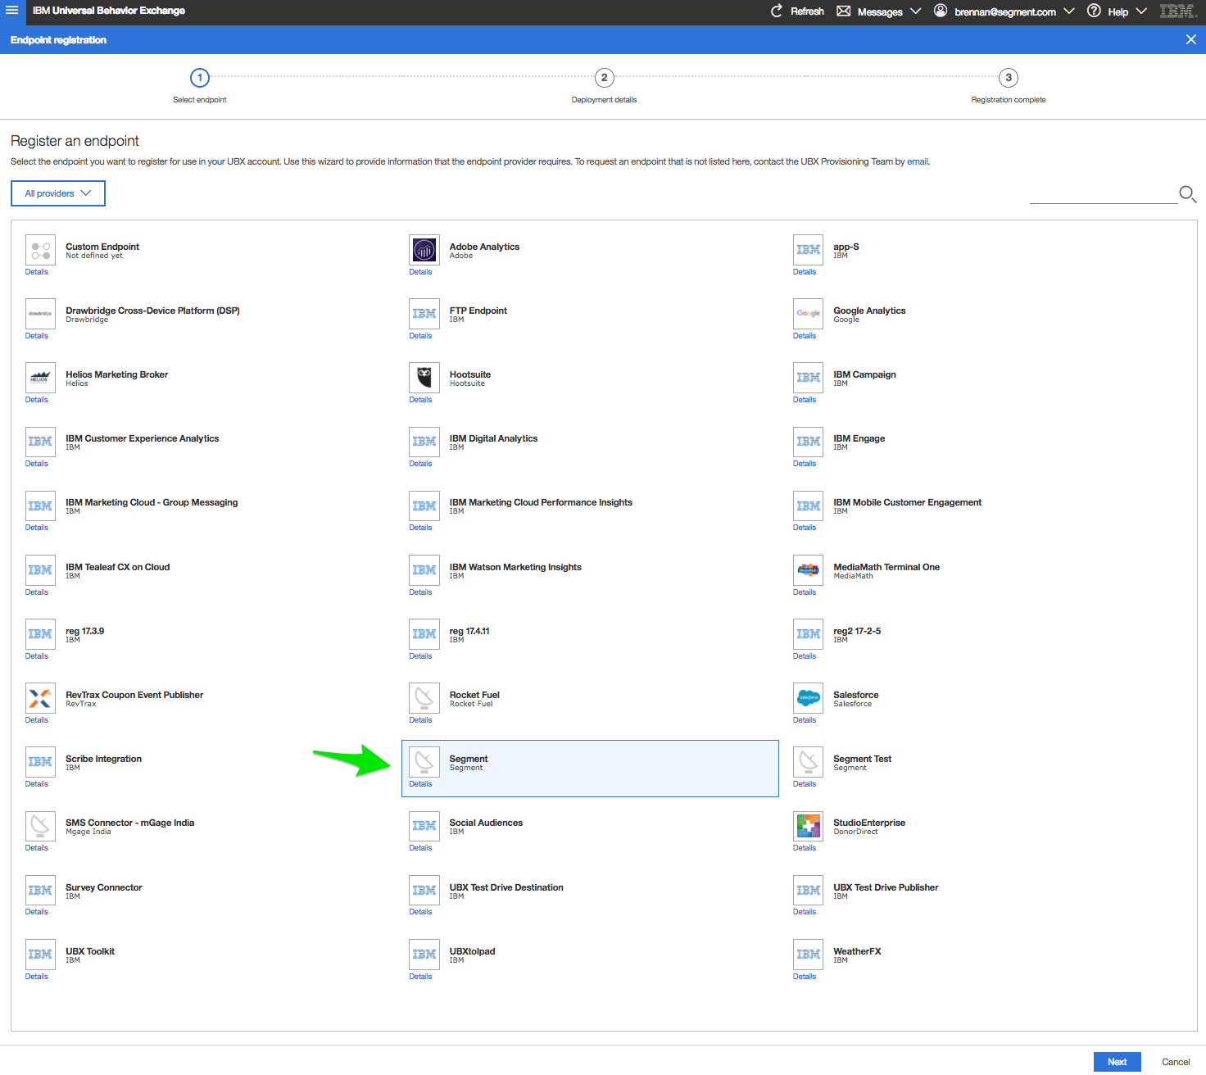Click the RevTrax Coupon Event Publisher icon

tap(40, 698)
